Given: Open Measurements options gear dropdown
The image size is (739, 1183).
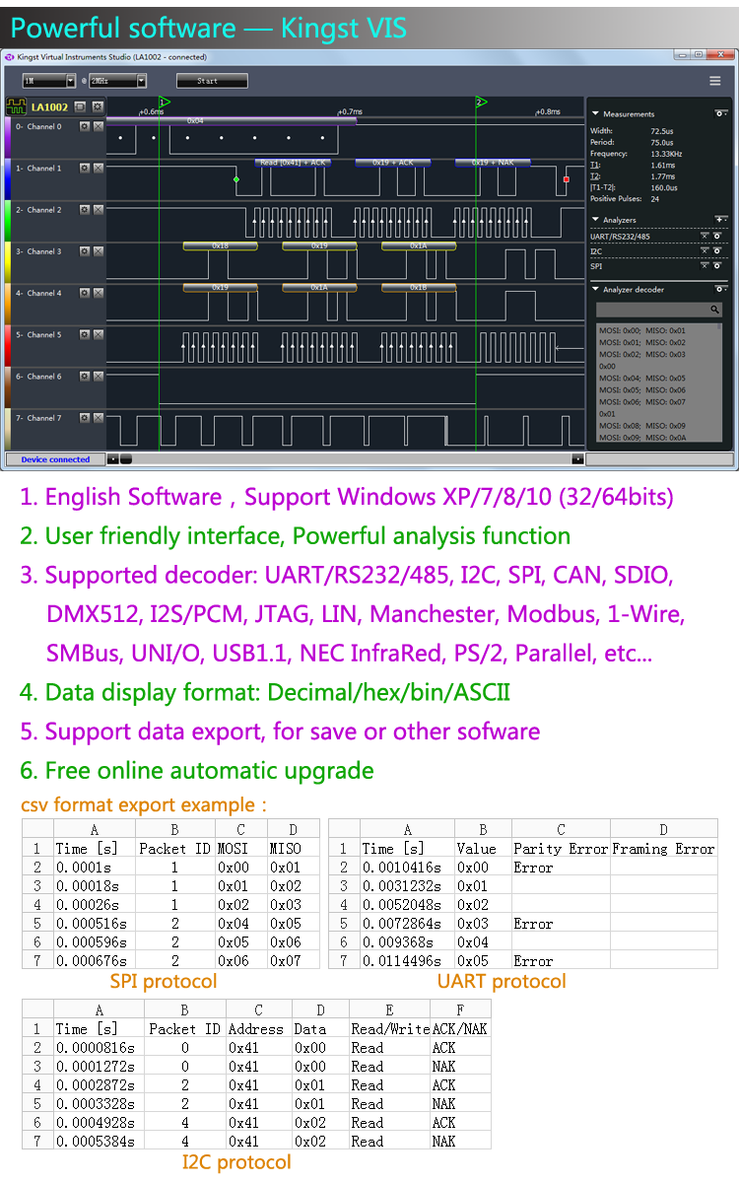Looking at the screenshot, I should 721,114.
